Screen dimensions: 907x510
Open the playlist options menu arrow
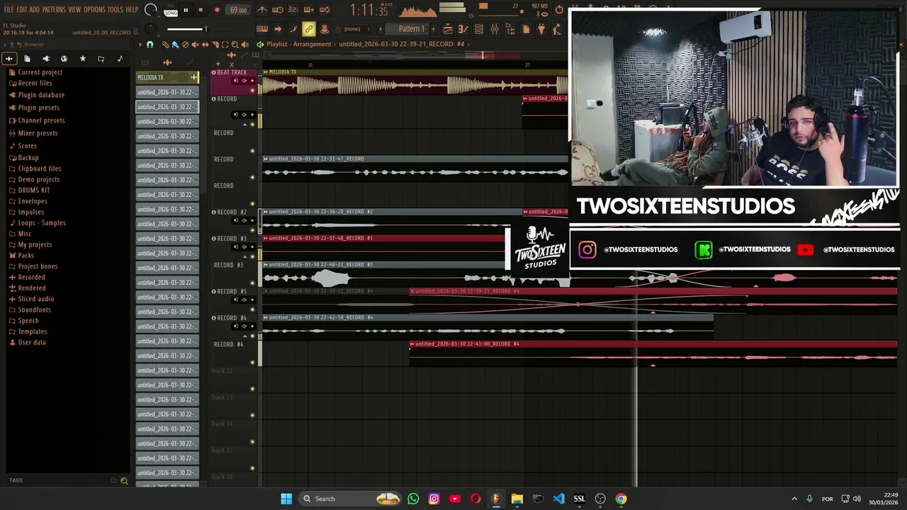(x=140, y=44)
